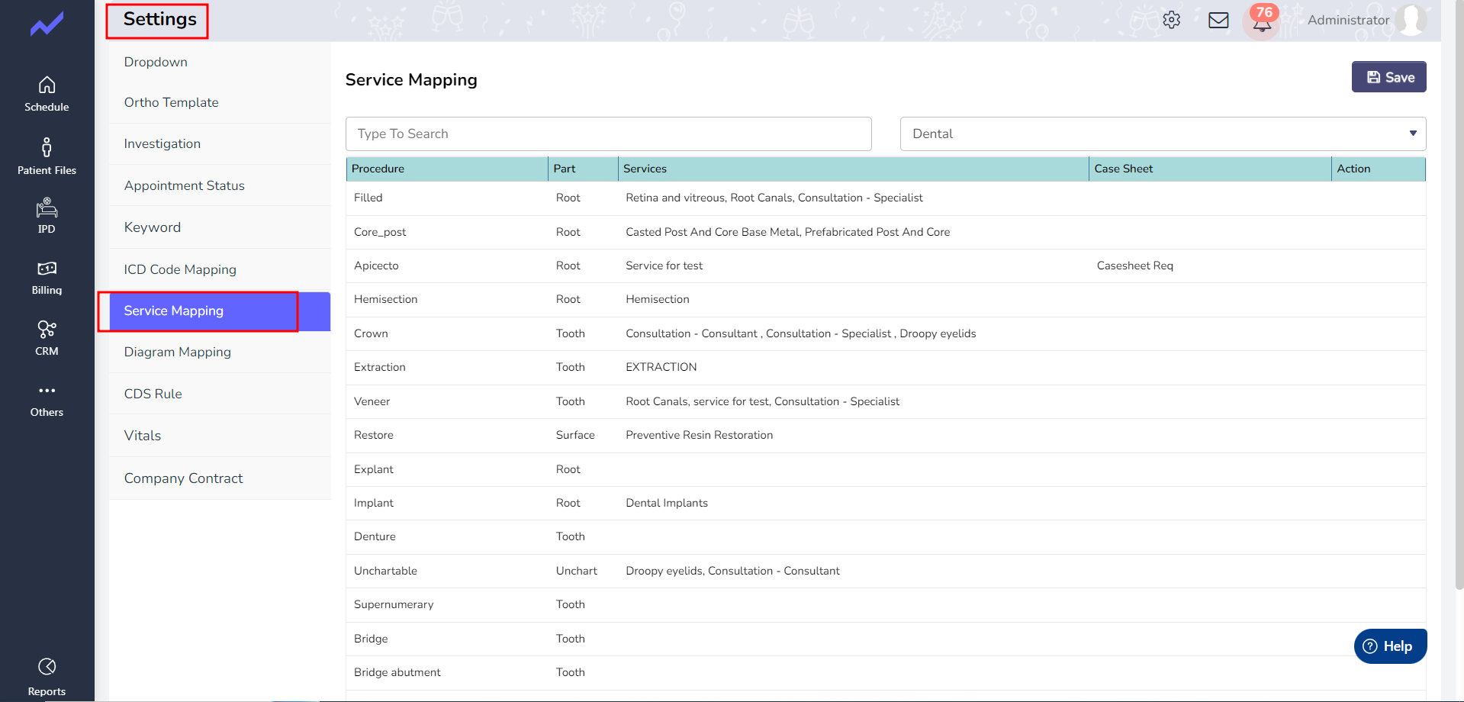The height and width of the screenshot is (702, 1464).
Task: Click the Case Sheet column header
Action: pyautogui.click(x=1210, y=169)
